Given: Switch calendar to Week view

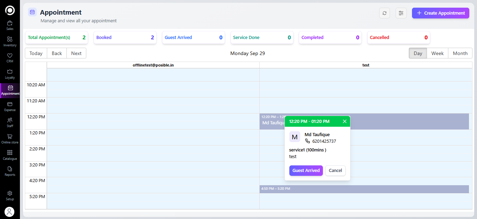Looking at the screenshot, I should (437, 53).
